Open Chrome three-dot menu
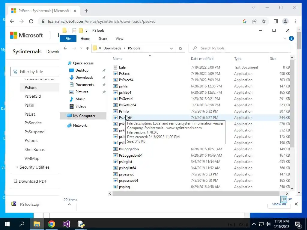 (x=295, y=21)
